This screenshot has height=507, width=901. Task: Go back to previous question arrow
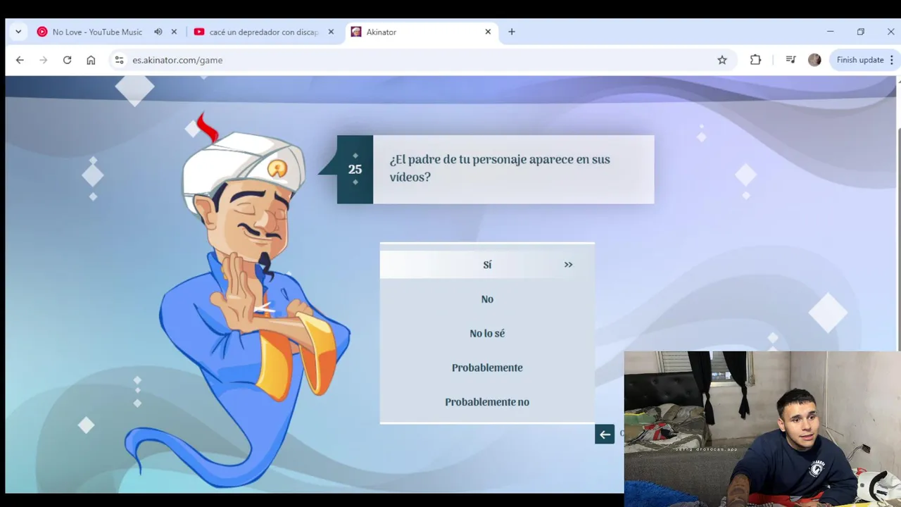(x=605, y=434)
